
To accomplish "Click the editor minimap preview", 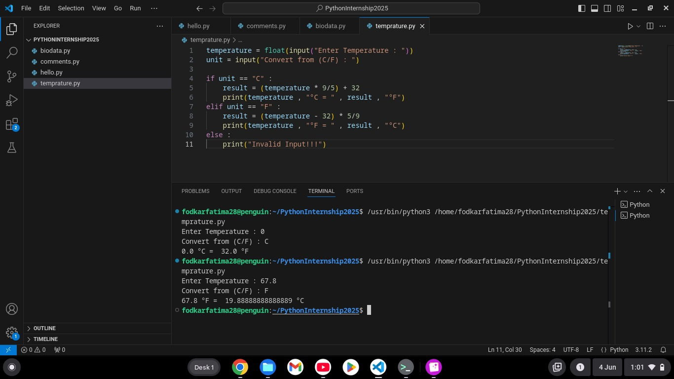I will 630,50.
